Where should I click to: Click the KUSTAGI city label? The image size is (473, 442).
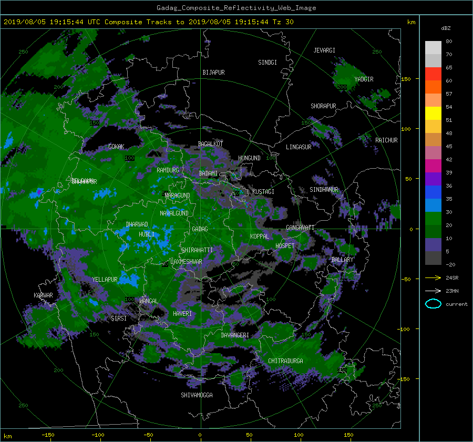click(x=263, y=192)
